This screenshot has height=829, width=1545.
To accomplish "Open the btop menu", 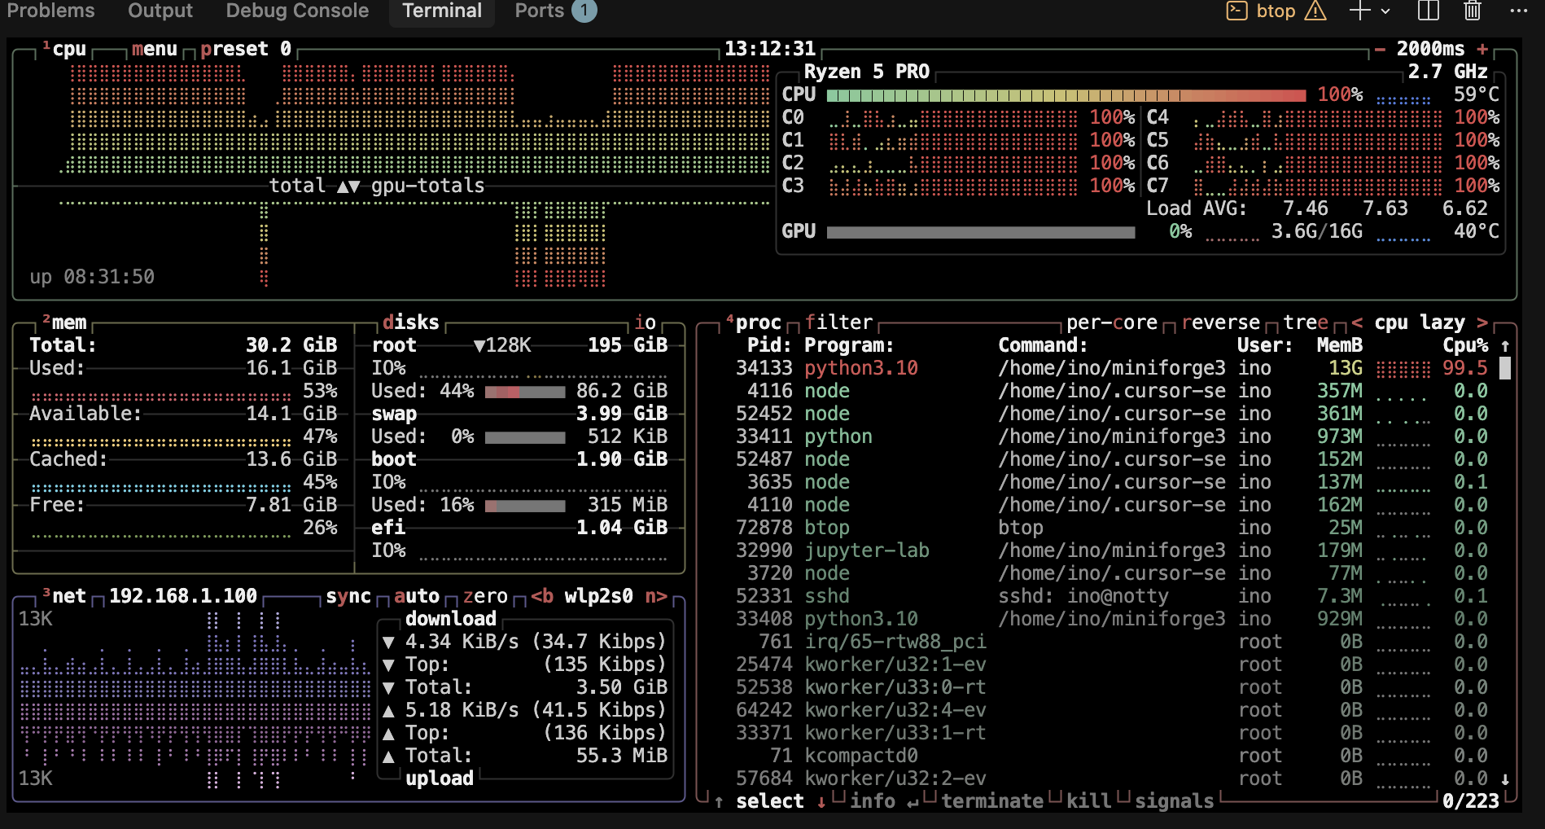I will [x=155, y=48].
